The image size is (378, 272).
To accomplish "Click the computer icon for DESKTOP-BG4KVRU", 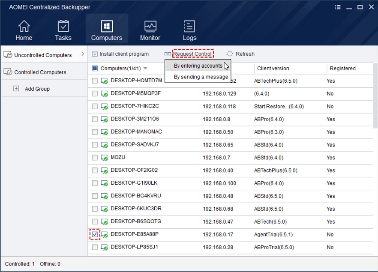I will click(104, 196).
